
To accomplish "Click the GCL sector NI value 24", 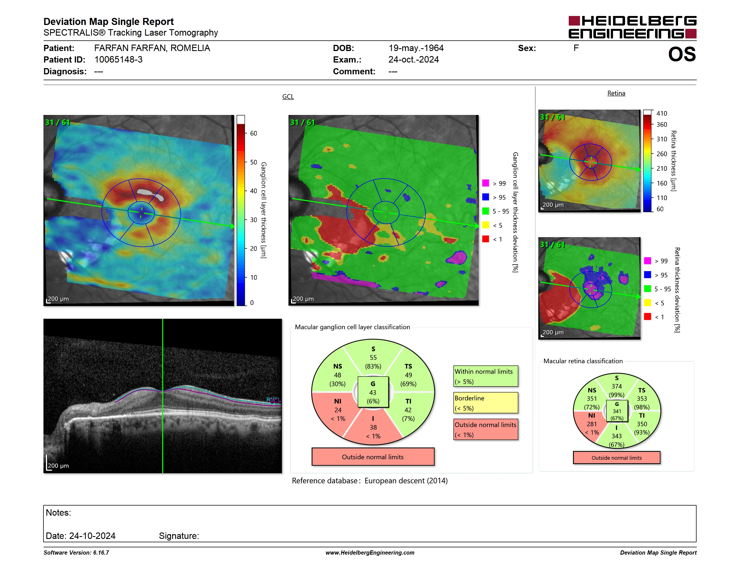I will [338, 410].
